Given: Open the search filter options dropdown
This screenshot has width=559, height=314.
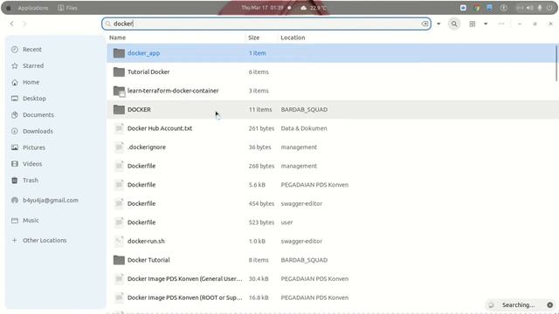Looking at the screenshot, I should (438, 24).
